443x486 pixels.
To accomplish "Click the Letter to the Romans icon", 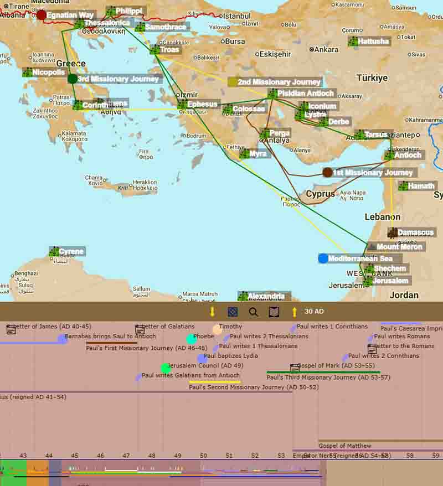I will pos(372,349).
